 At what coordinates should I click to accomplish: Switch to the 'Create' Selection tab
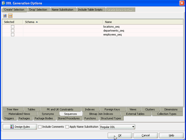(x=14, y=10)
